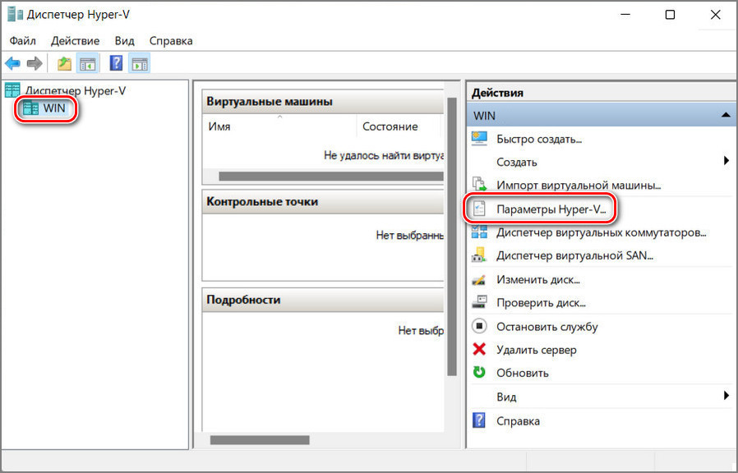738x473 pixels.
Task: Click the Импорт виртуальной машины icon
Action: click(x=479, y=185)
